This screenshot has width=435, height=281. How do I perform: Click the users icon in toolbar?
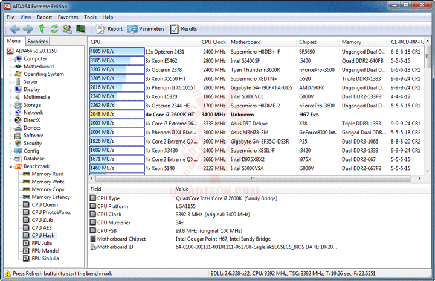pos(68,29)
